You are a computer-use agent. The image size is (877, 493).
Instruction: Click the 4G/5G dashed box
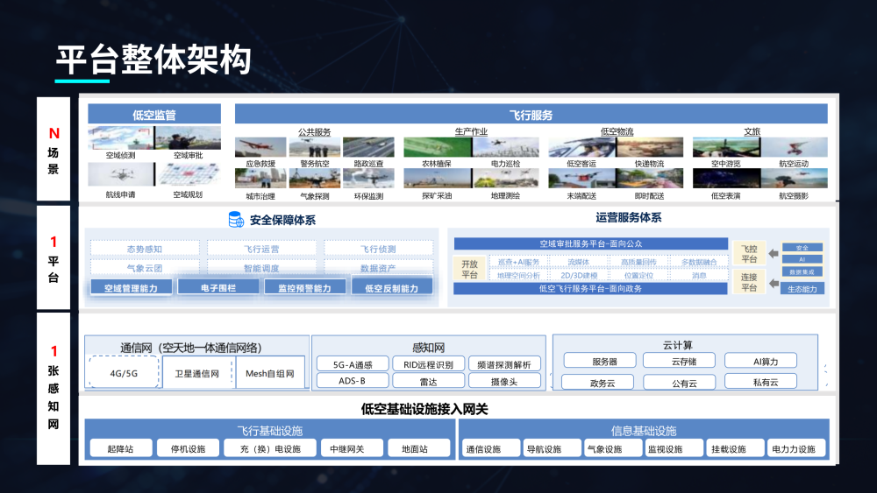[124, 372]
